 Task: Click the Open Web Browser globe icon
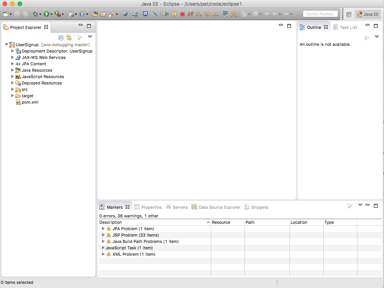click(x=125, y=14)
